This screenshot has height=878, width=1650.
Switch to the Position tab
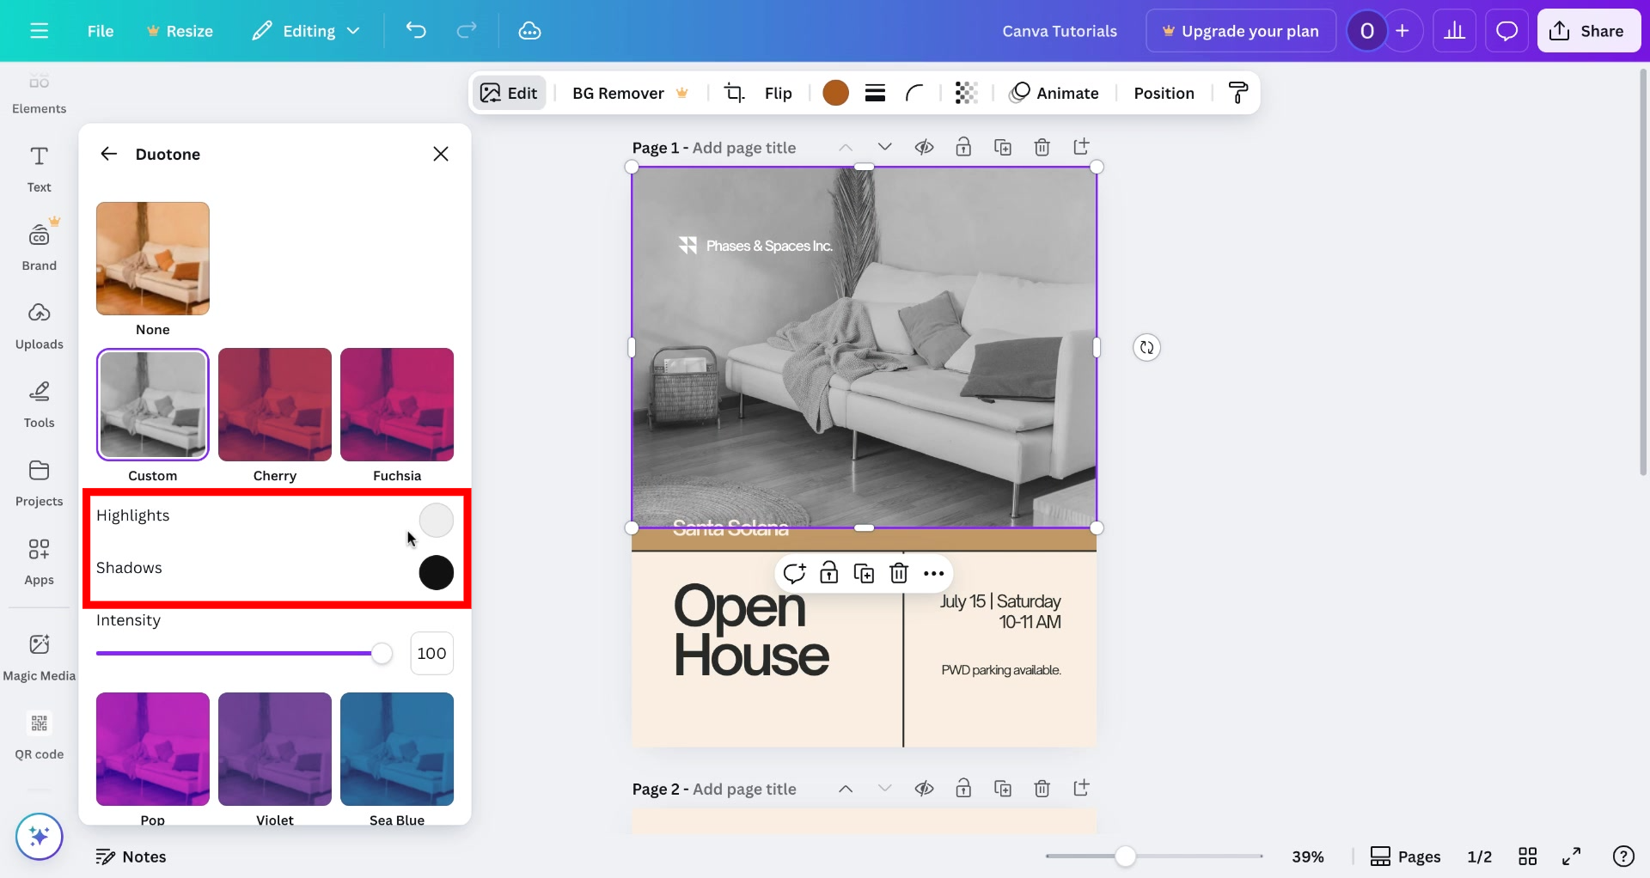1164,93
